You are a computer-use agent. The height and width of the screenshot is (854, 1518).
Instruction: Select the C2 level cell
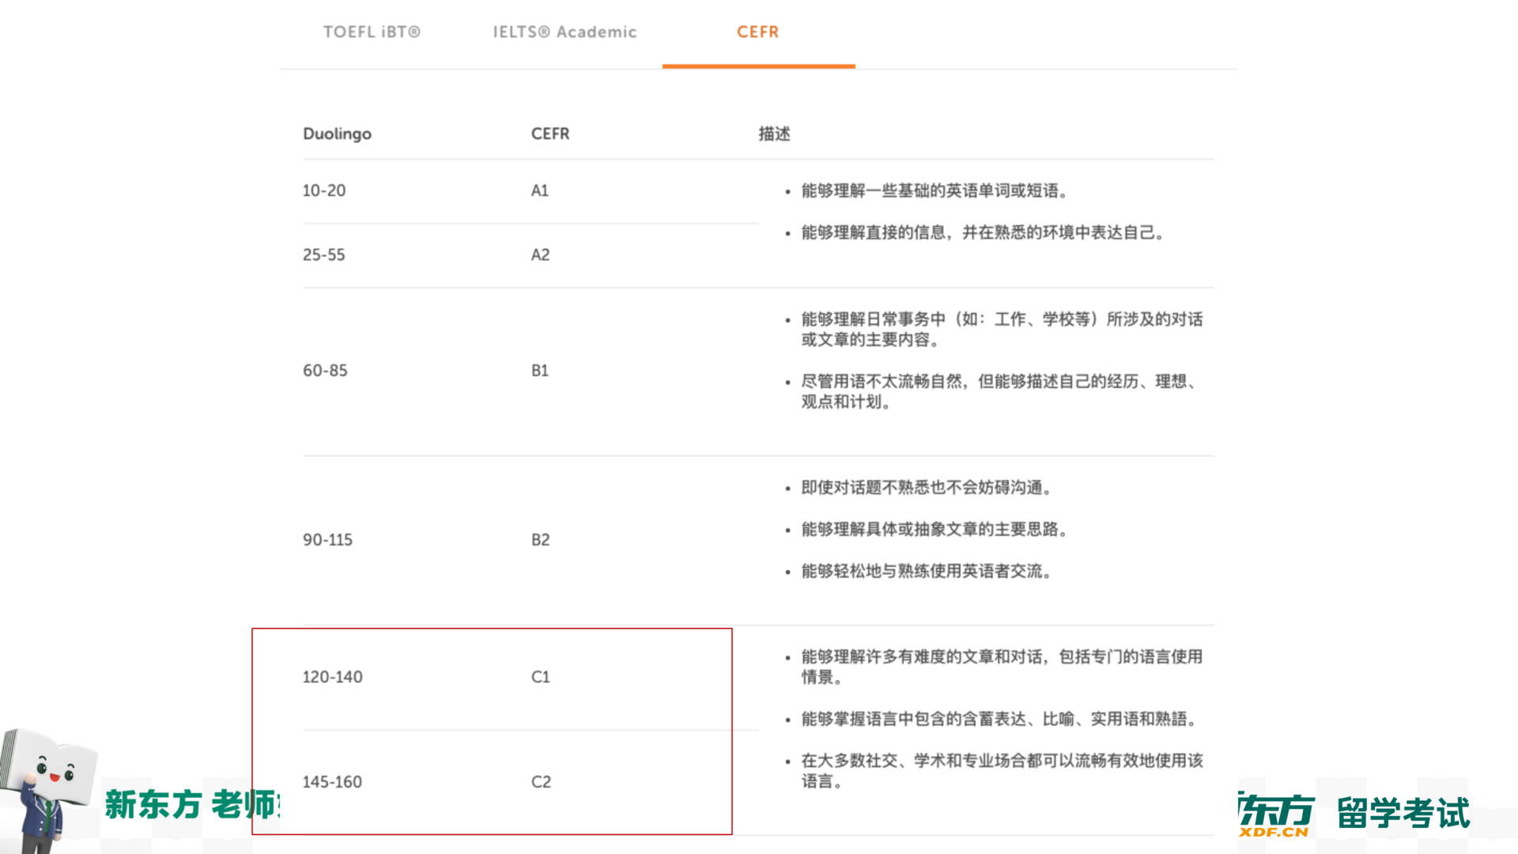pos(541,782)
